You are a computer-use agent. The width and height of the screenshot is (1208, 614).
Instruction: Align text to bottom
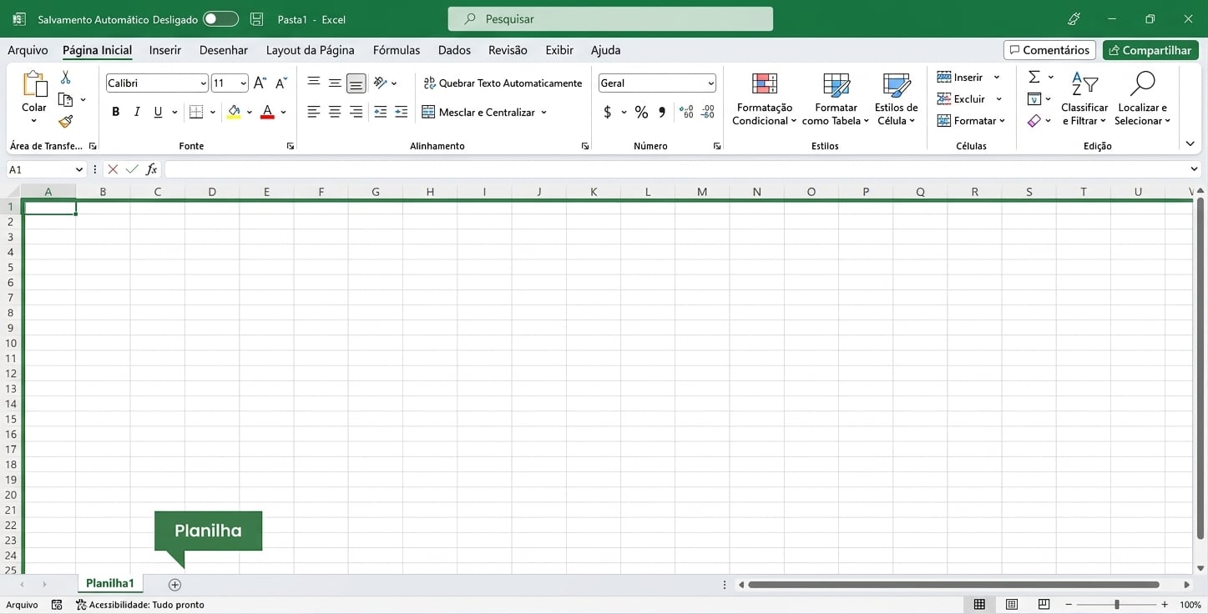click(356, 83)
